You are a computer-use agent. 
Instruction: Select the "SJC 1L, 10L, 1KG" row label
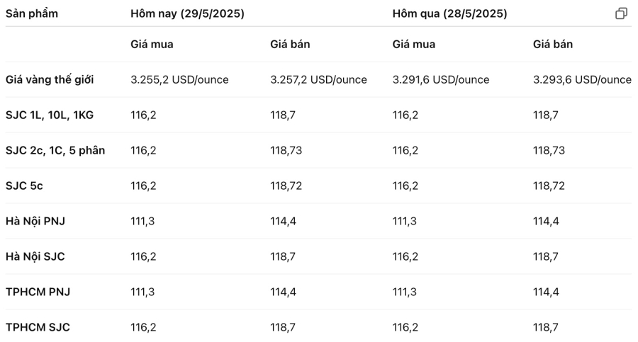click(x=50, y=115)
